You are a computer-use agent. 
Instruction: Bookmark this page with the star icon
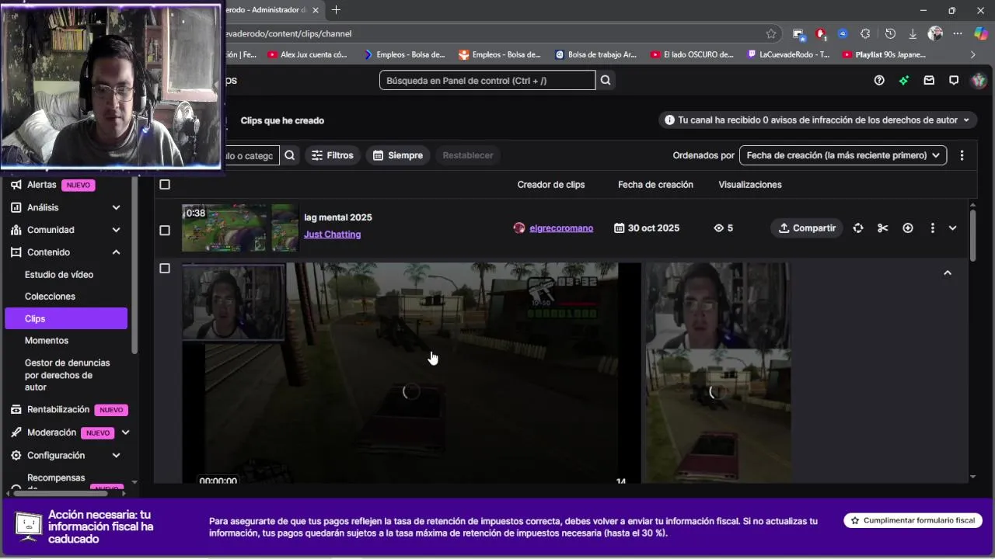click(x=771, y=33)
